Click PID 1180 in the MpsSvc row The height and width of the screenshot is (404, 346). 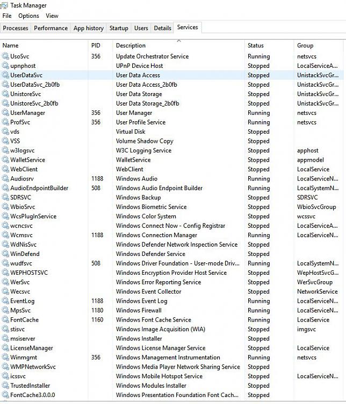97,310
